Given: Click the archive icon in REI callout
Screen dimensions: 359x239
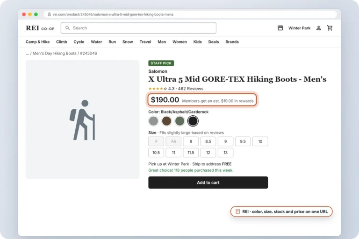Looking at the screenshot, I should [x=237, y=211].
